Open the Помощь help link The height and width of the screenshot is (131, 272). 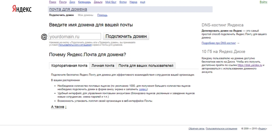point(102,15)
